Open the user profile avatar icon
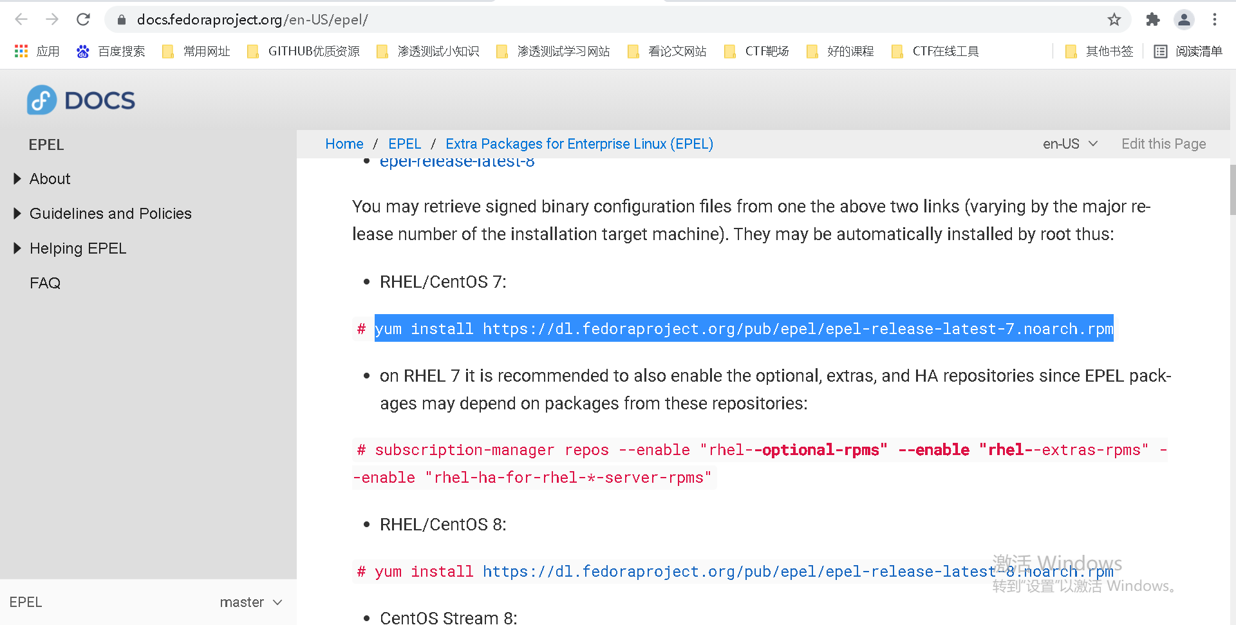1236x625 pixels. tap(1184, 20)
